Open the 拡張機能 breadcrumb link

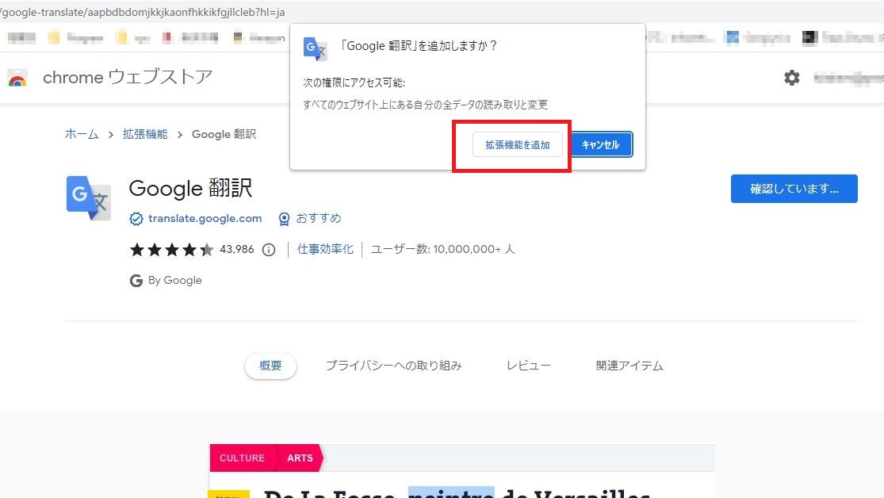pos(145,134)
